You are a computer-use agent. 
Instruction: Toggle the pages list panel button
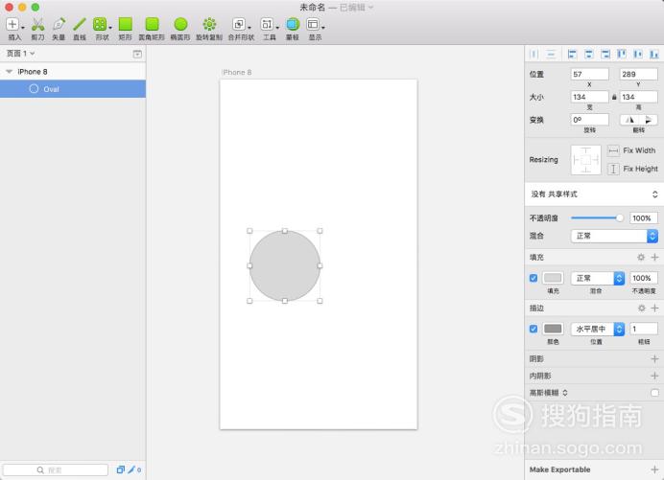[x=137, y=54]
